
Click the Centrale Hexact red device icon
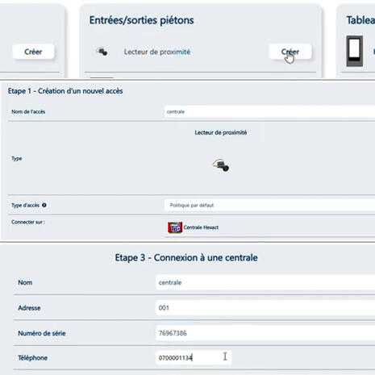pos(175,227)
